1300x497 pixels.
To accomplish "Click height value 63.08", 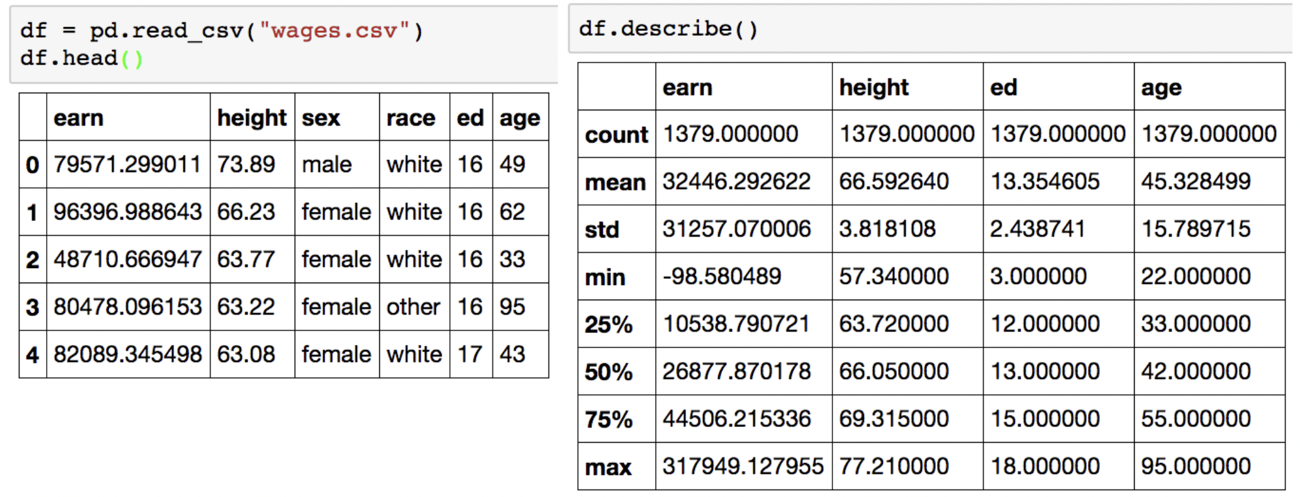I will point(246,354).
